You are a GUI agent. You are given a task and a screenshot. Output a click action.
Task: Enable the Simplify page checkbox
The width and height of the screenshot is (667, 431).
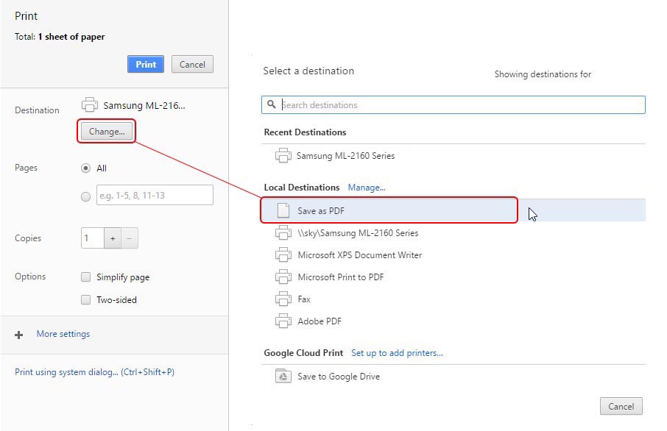[86, 278]
